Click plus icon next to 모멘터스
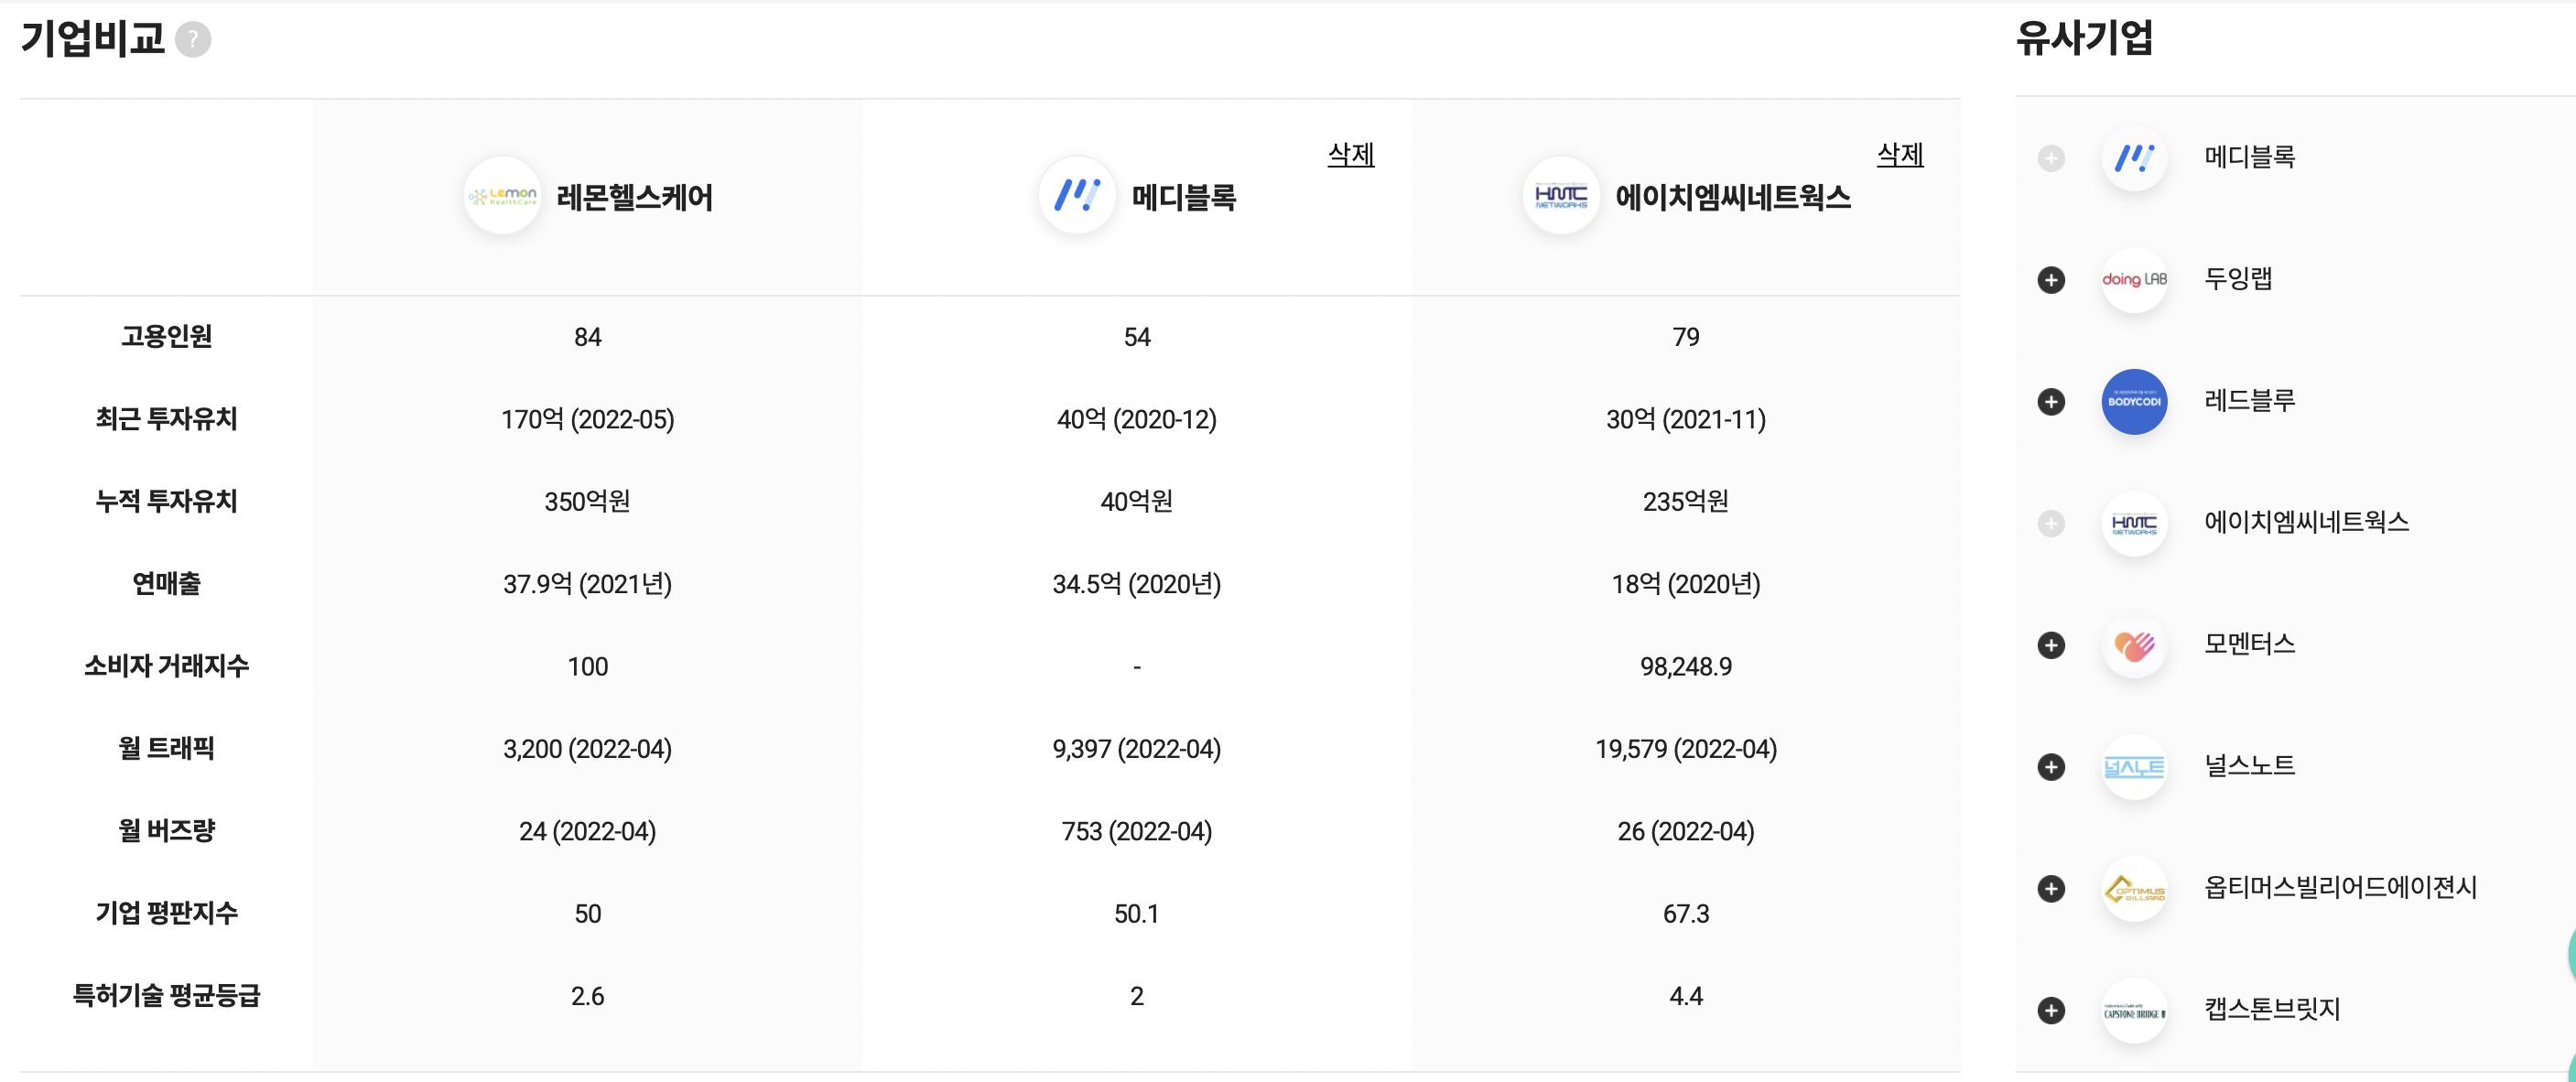Screen dimensions: 2576x1082 click(2051, 645)
